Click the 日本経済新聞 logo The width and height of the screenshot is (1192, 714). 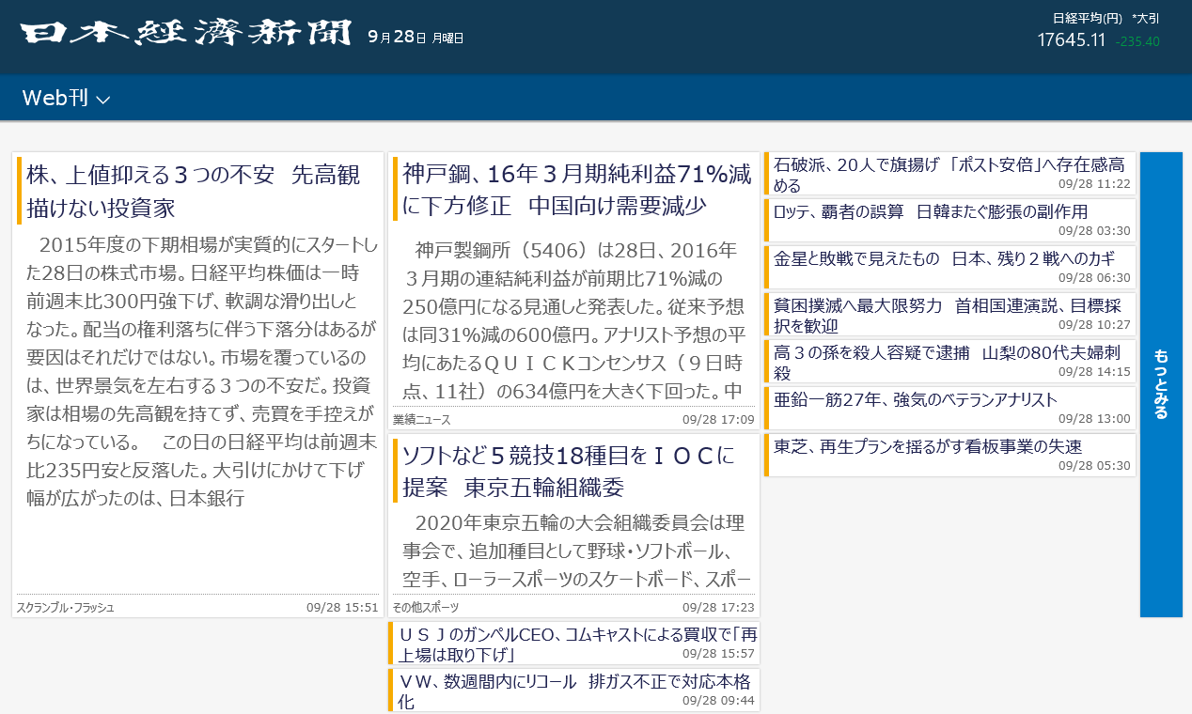[x=187, y=34]
